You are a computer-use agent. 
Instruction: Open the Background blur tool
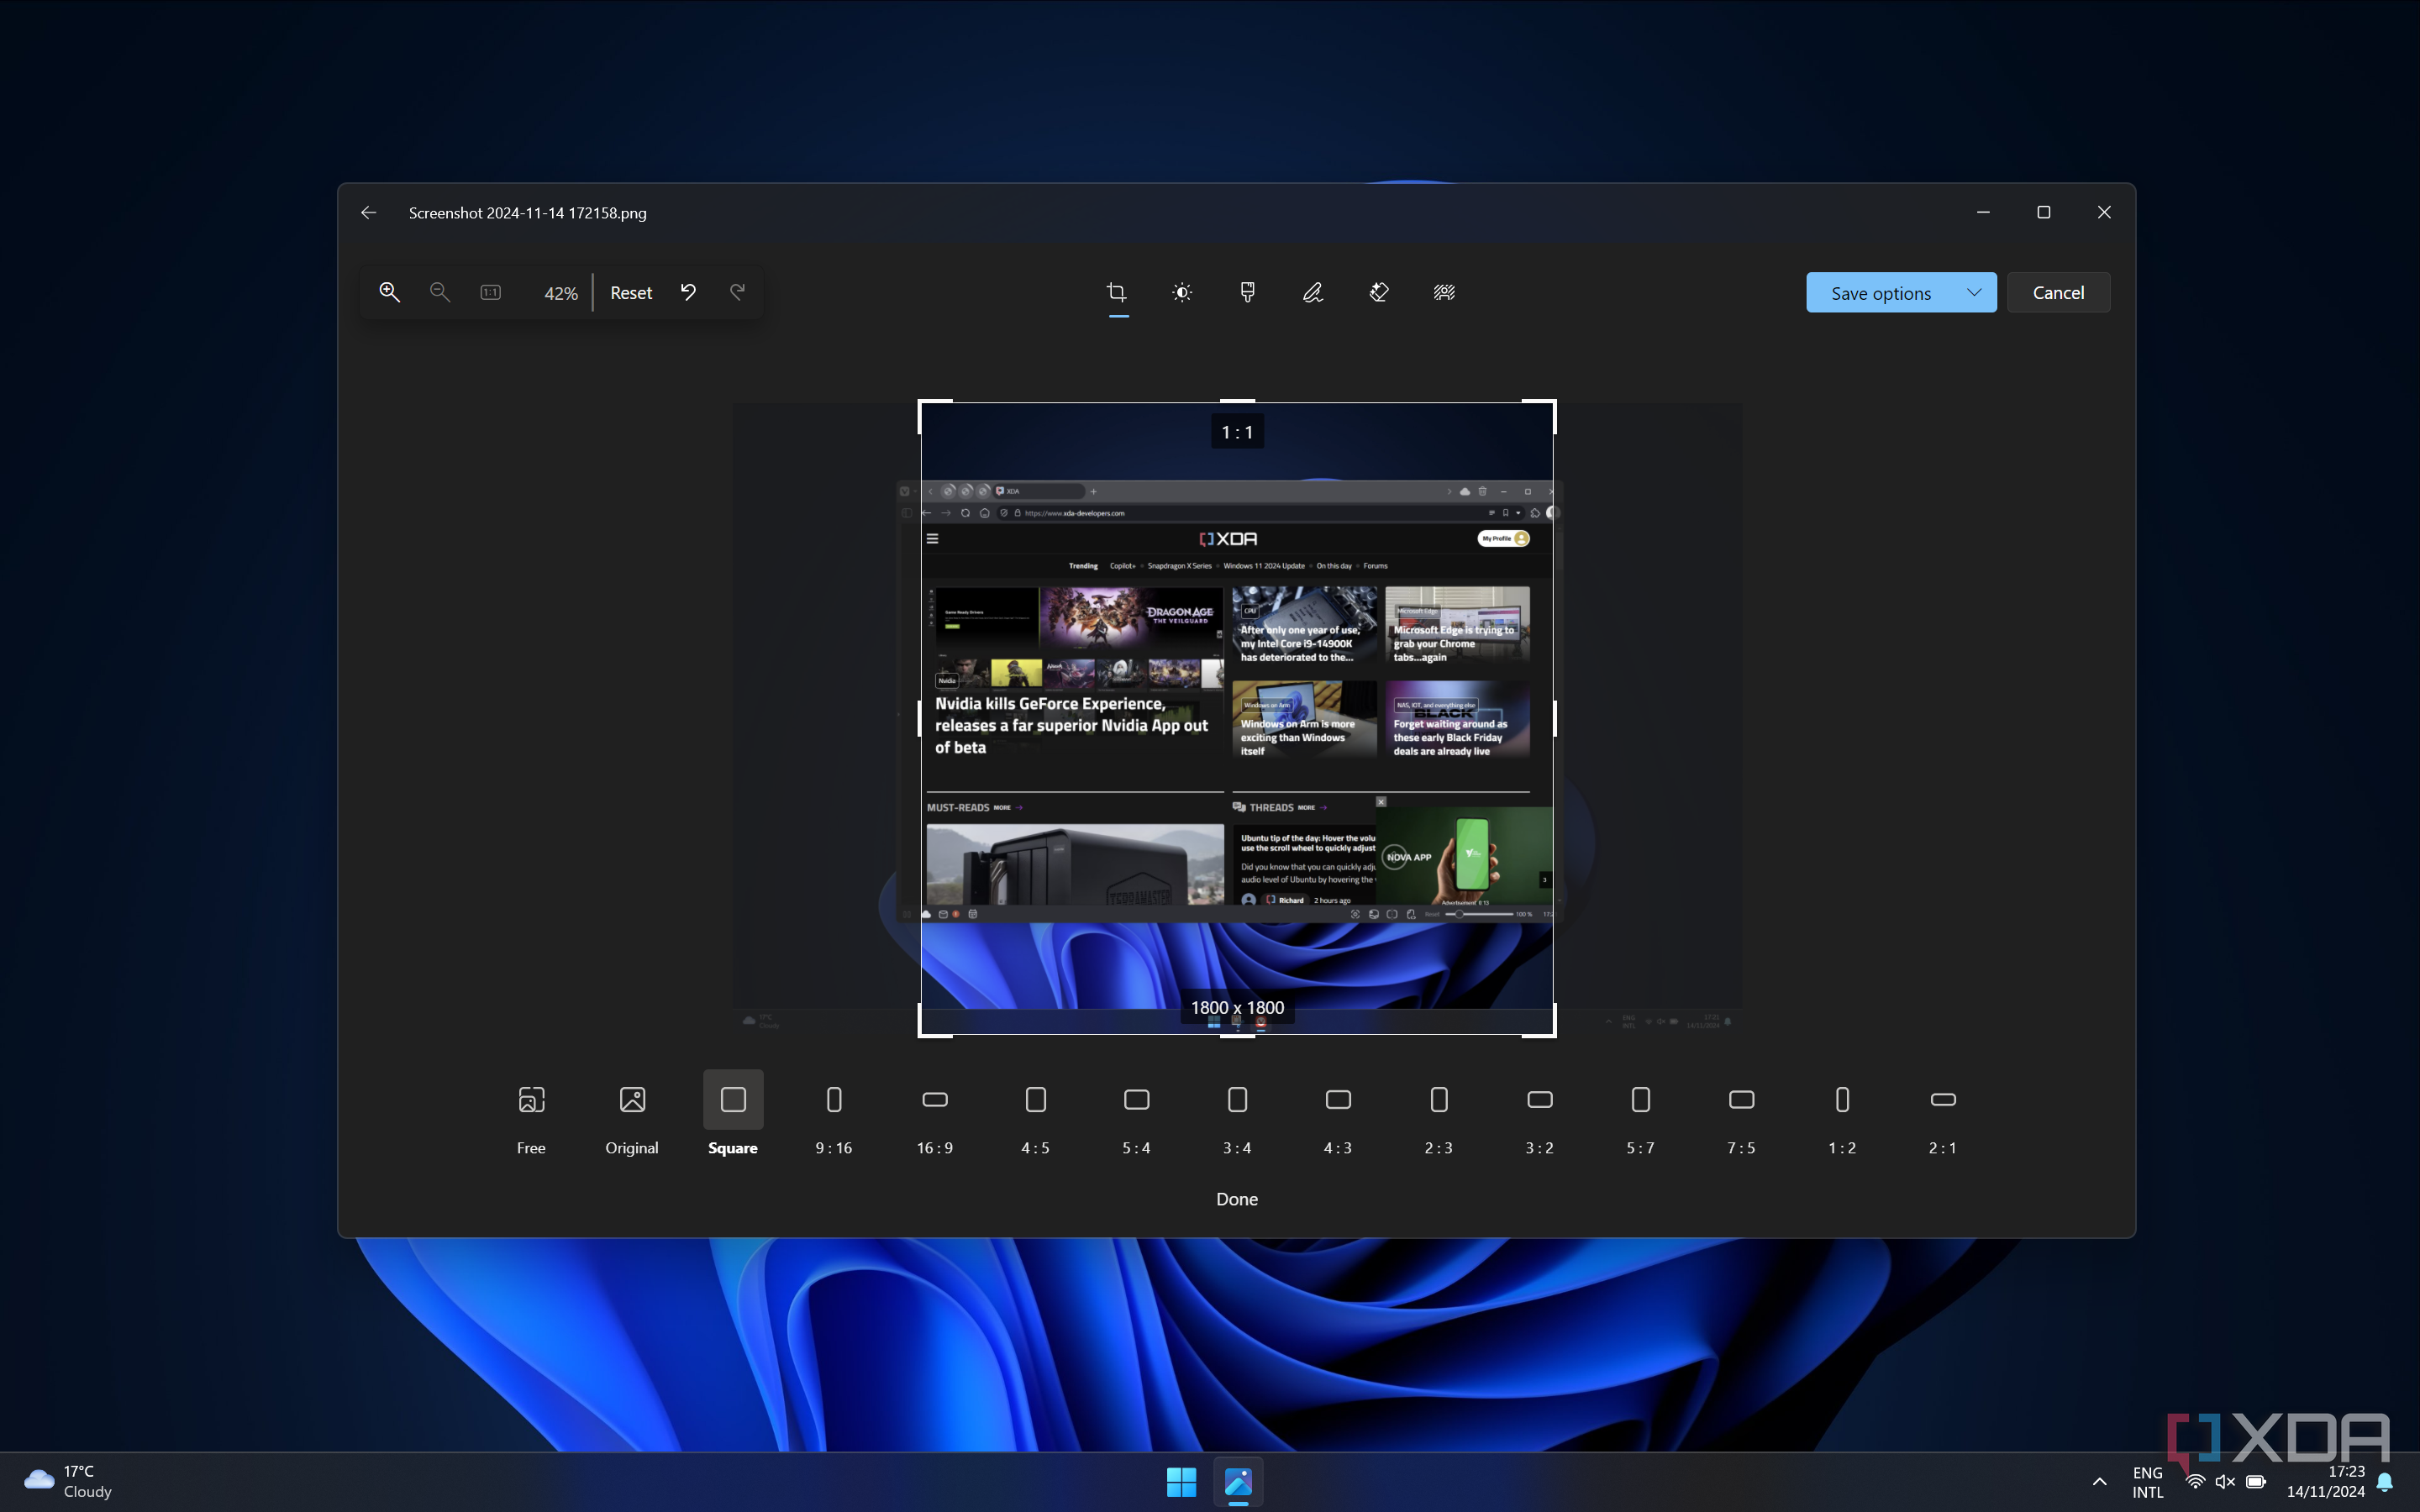[x=1444, y=292]
